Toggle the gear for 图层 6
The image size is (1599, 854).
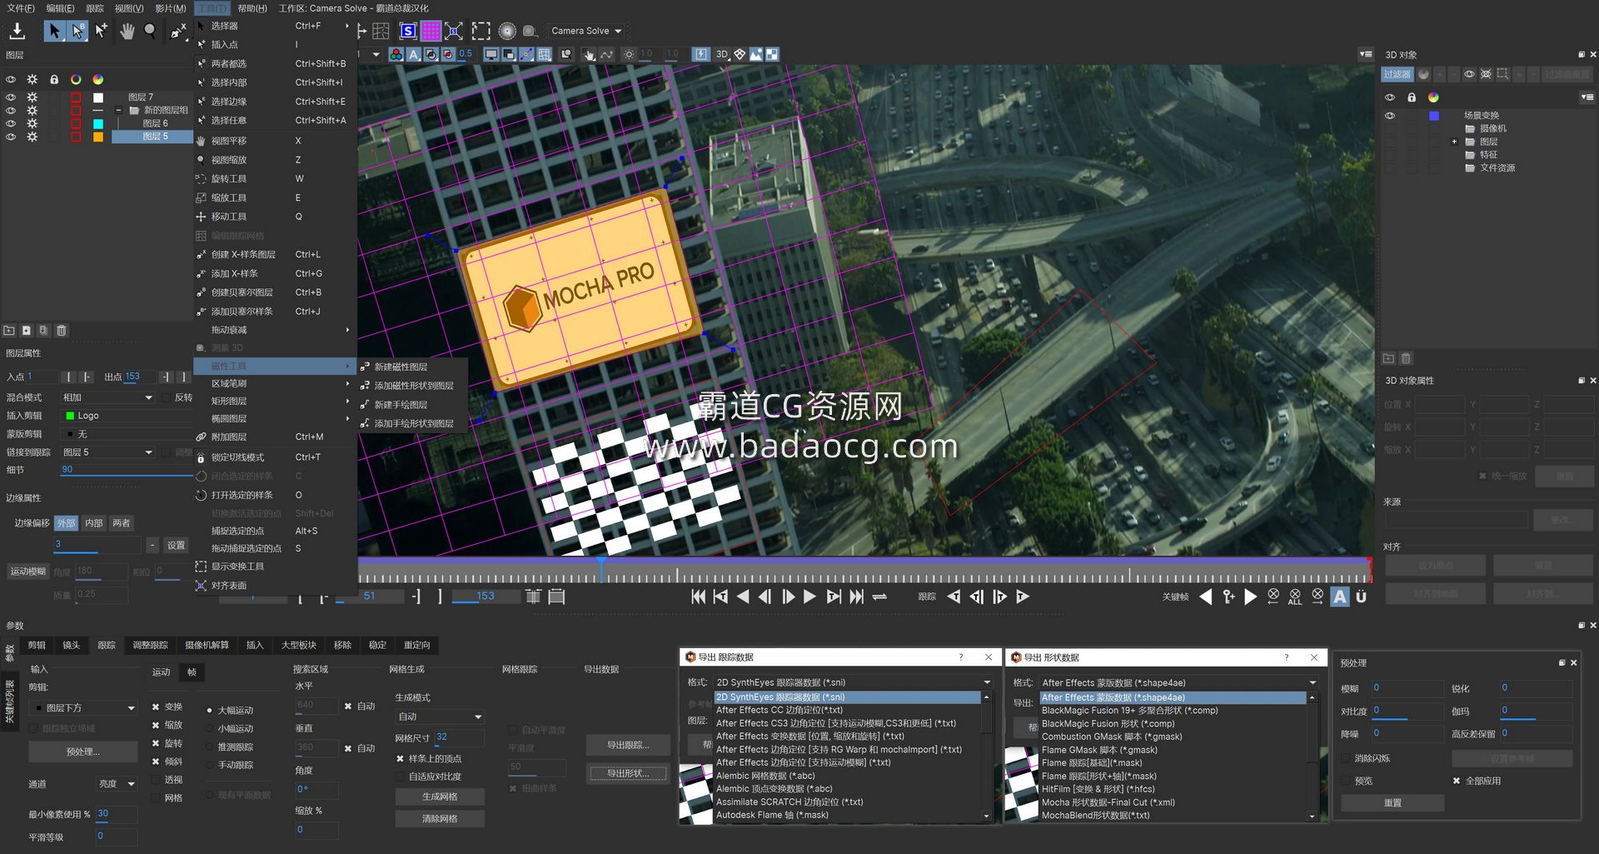32,123
